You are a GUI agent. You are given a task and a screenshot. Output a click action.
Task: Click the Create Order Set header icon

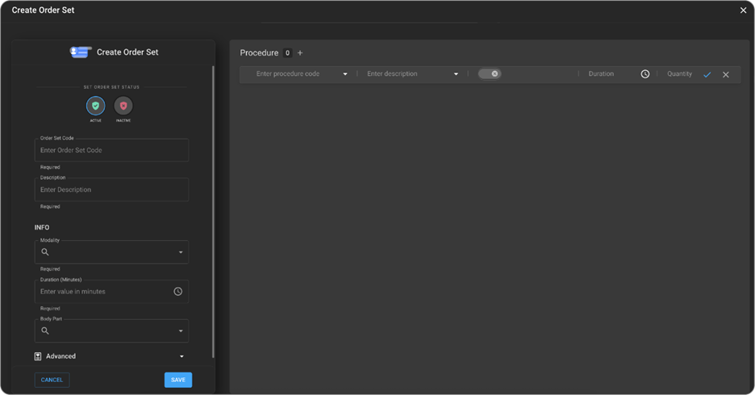coord(80,52)
